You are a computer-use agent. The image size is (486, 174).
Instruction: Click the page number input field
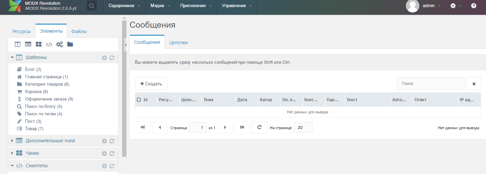click(198, 127)
